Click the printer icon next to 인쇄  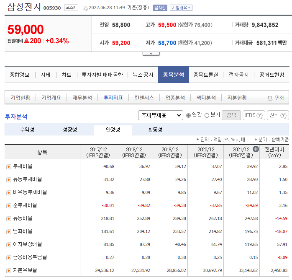click(x=270, y=99)
